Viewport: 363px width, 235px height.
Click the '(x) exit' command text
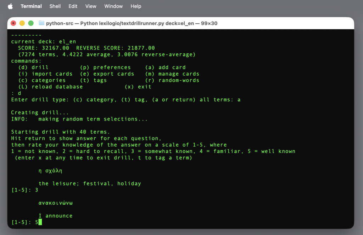pos(138,87)
